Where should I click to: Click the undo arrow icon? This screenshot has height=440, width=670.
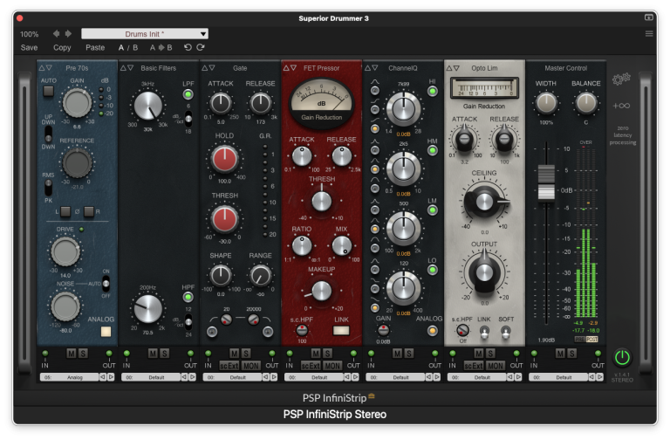(x=188, y=47)
